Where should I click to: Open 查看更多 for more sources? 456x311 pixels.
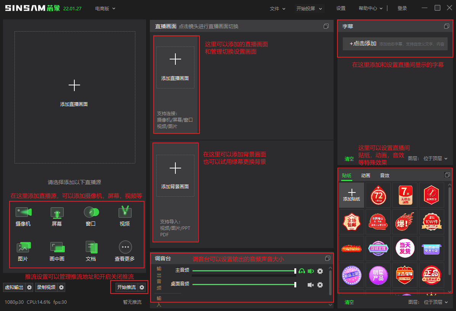tap(125, 252)
